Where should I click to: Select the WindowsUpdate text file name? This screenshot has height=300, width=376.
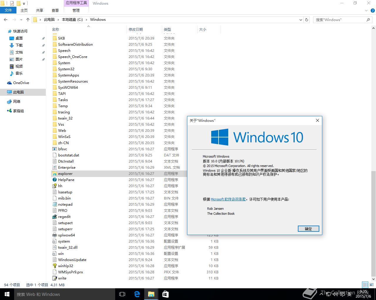pyautogui.click(x=72, y=260)
